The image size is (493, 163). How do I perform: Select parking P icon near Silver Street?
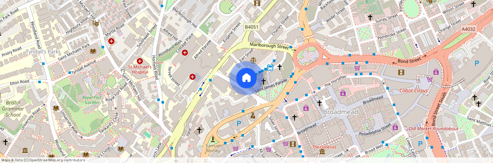click(239, 124)
